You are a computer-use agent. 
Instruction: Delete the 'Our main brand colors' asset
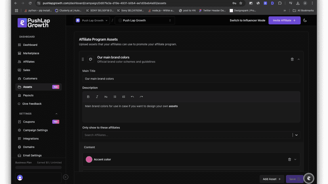coord(292,60)
